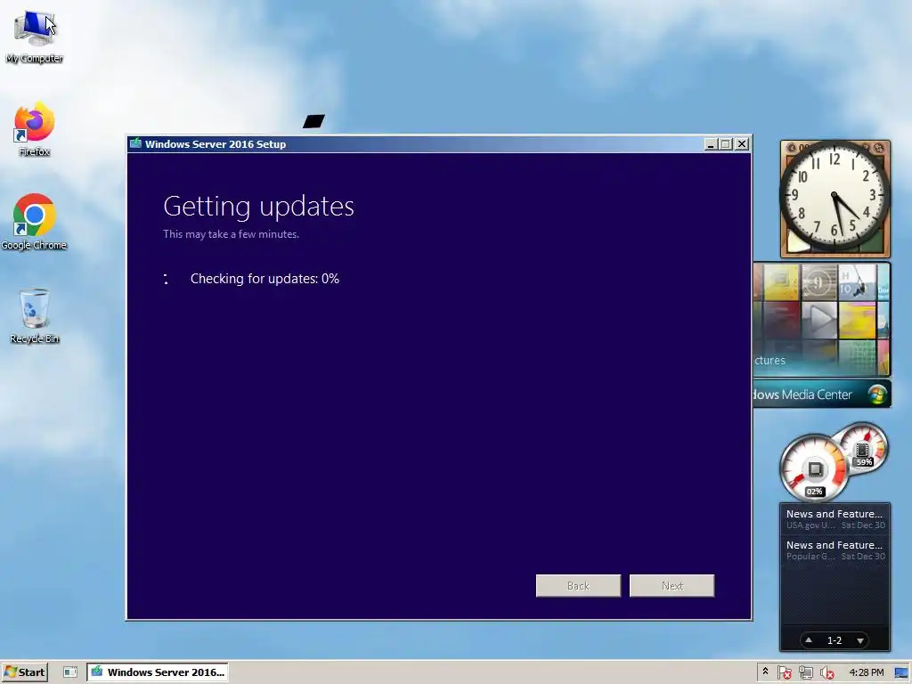Click the Windows Server 2016 Setup title icon
The height and width of the screenshot is (684, 912).
click(x=135, y=143)
